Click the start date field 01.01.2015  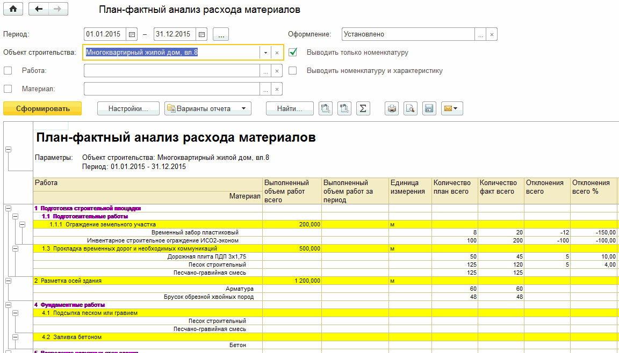[105, 34]
